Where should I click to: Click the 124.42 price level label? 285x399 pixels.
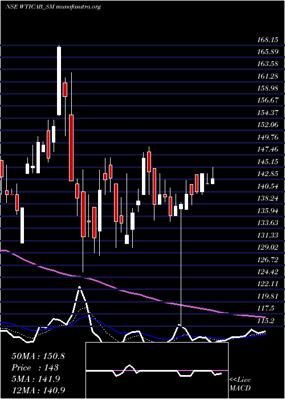click(x=267, y=272)
